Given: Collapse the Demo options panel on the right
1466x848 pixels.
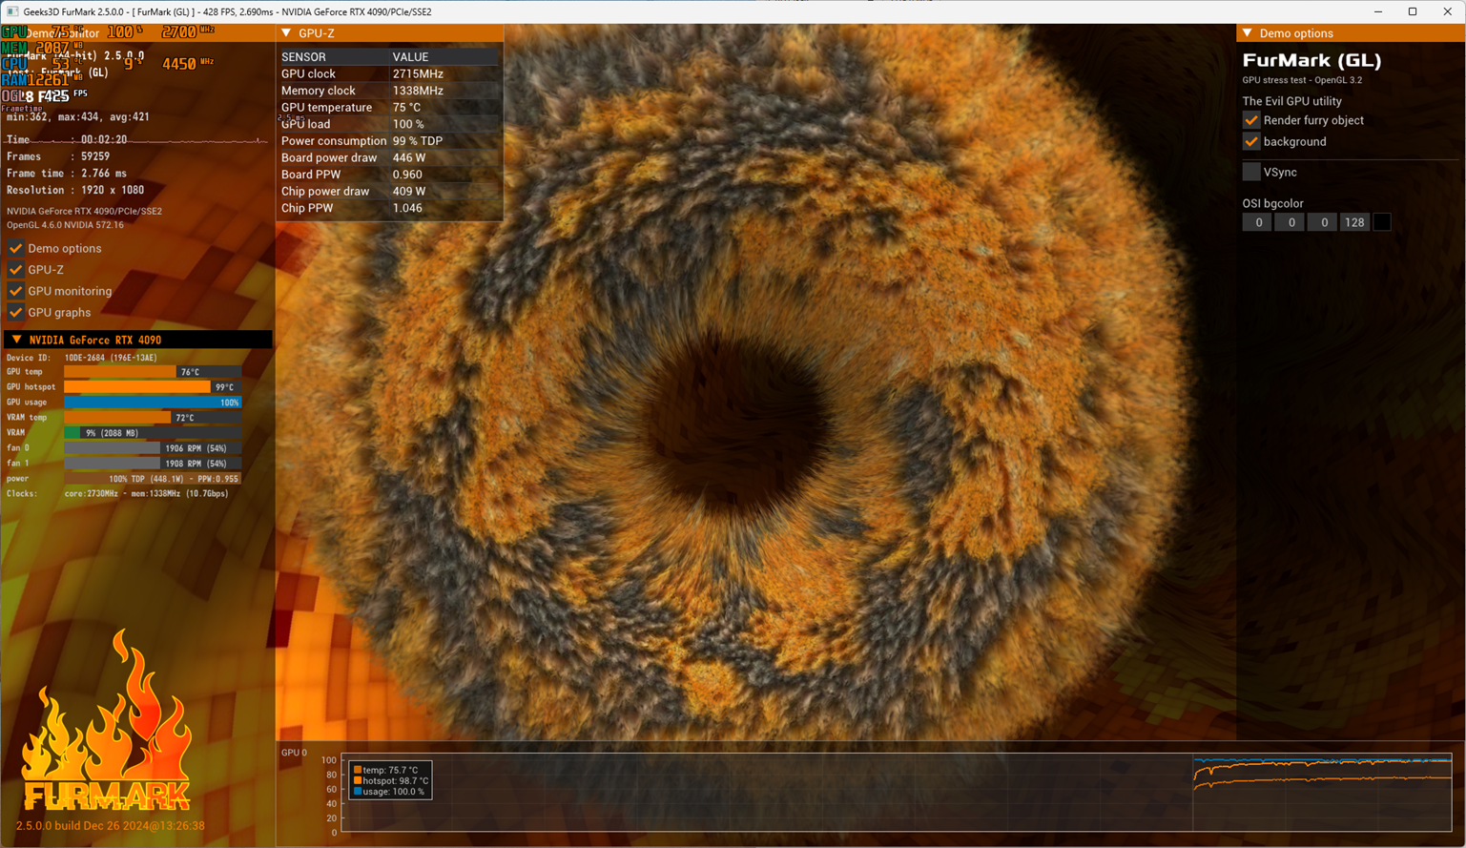Looking at the screenshot, I should point(1248,33).
